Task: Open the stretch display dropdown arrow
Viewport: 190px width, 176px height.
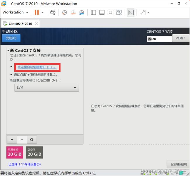Action: coord(148,12)
